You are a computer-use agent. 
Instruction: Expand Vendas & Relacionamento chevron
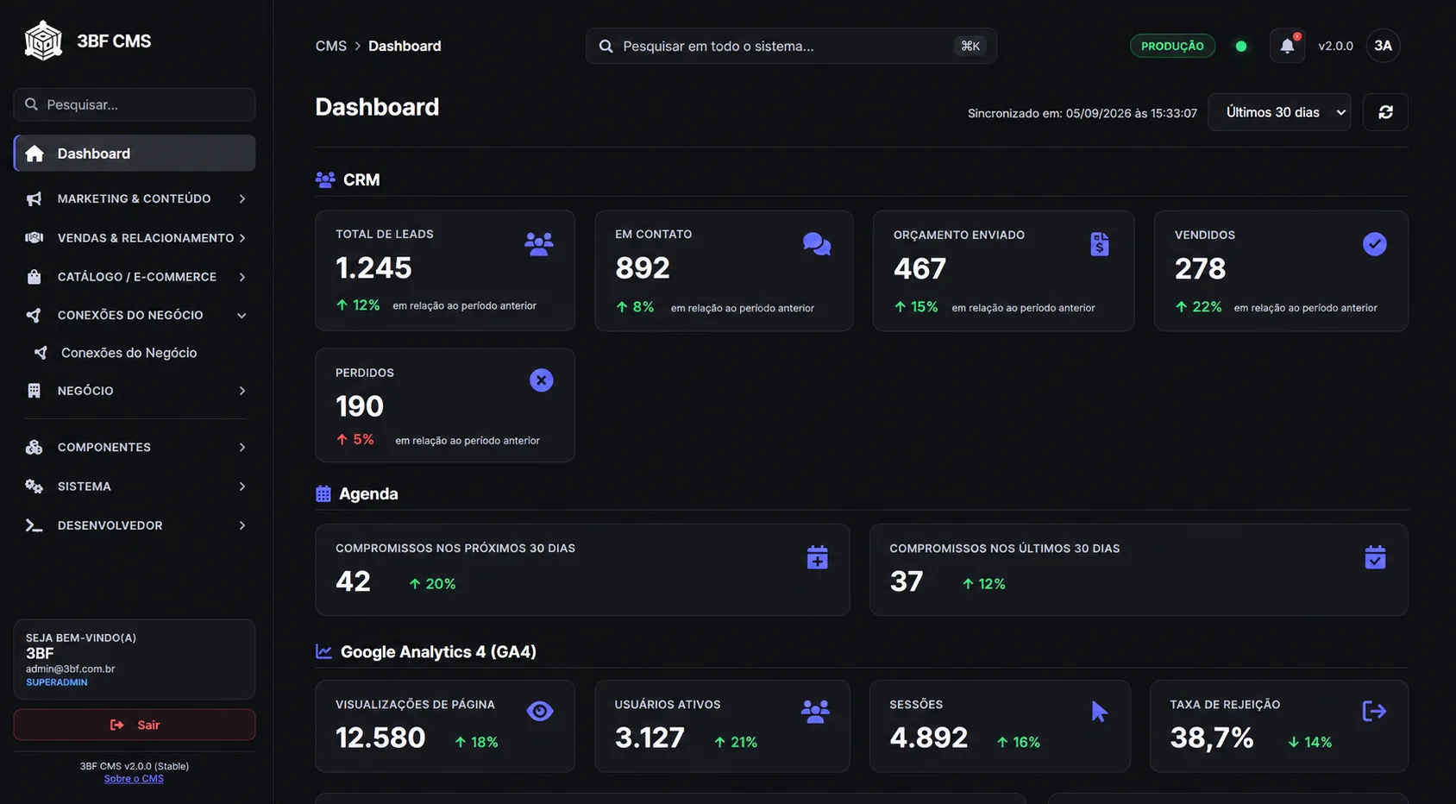(242, 238)
